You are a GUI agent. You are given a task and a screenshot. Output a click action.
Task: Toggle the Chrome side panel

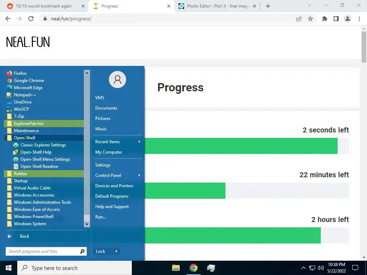336,19
